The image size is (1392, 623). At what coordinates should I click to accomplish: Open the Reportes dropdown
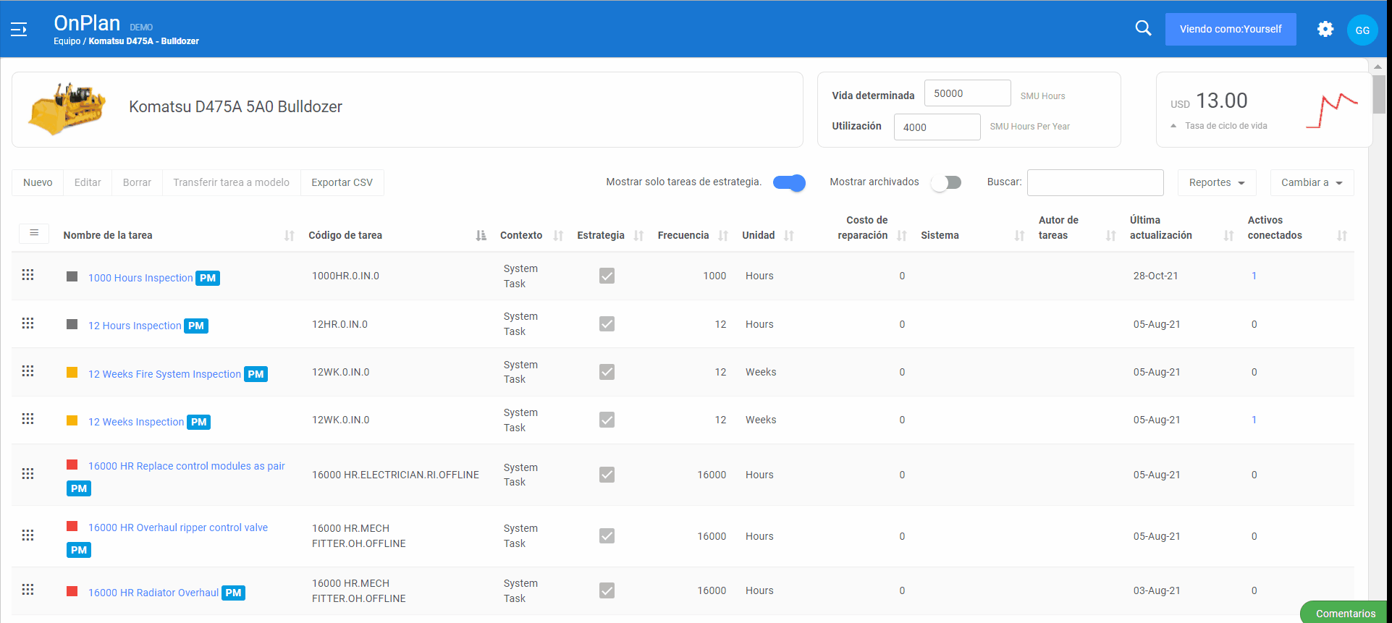[x=1217, y=182]
